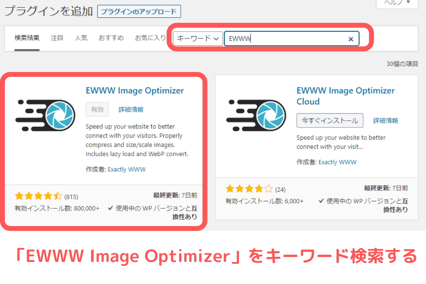Click 今すぐインストール for EWWW Image Optimizer Cloud
This screenshot has height=284, width=426.
tap(330, 121)
